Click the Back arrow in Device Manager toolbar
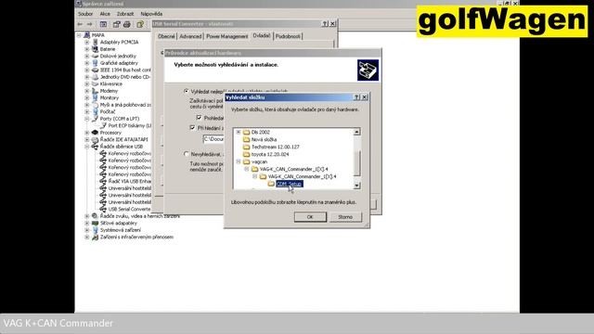The image size is (594, 334). tap(80, 24)
